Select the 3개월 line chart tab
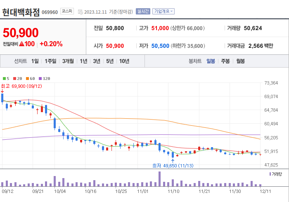 click(68, 61)
